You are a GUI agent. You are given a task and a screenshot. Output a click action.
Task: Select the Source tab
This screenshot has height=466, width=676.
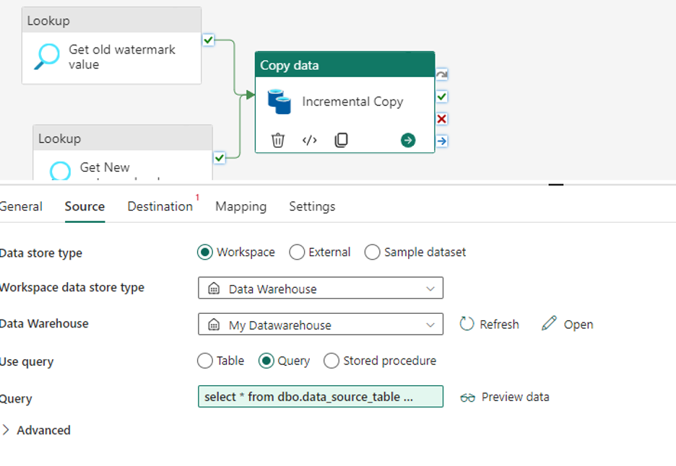tap(84, 206)
